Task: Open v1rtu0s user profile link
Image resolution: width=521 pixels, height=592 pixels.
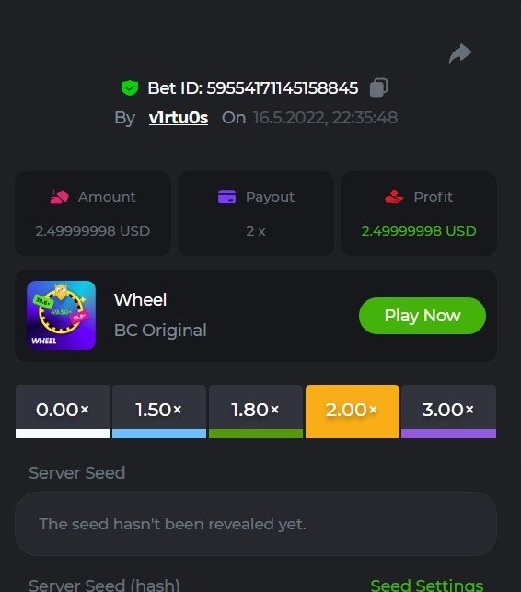Action: (x=179, y=118)
